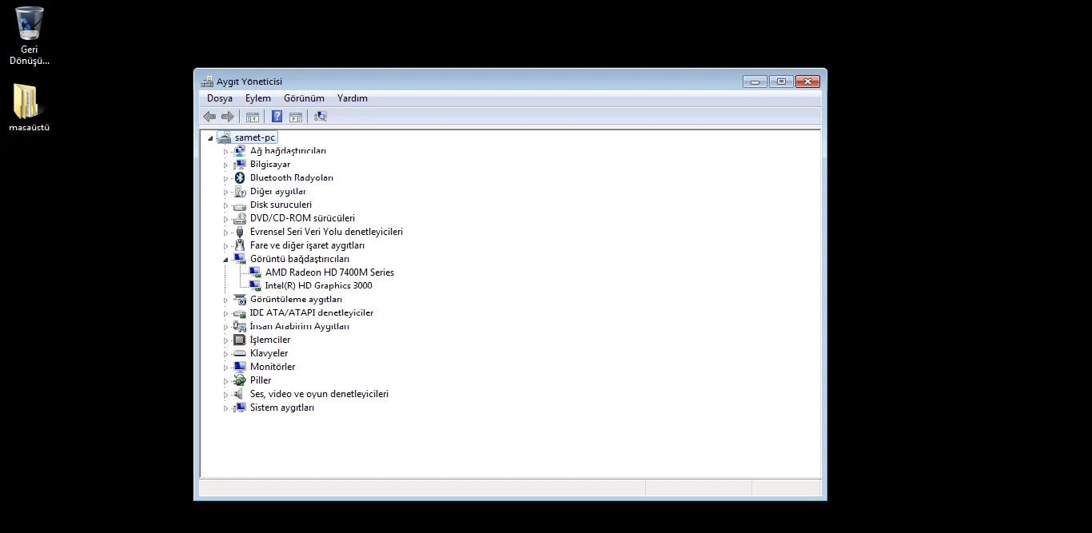Expand the Monitörler node
Image resolution: width=1092 pixels, height=533 pixels.
tap(225, 368)
